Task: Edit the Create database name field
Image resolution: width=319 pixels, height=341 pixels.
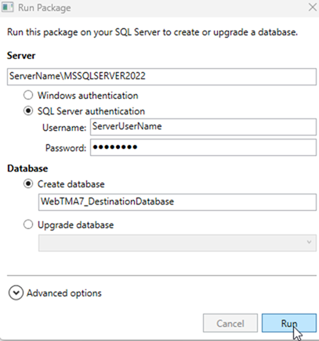Action: pos(177,202)
